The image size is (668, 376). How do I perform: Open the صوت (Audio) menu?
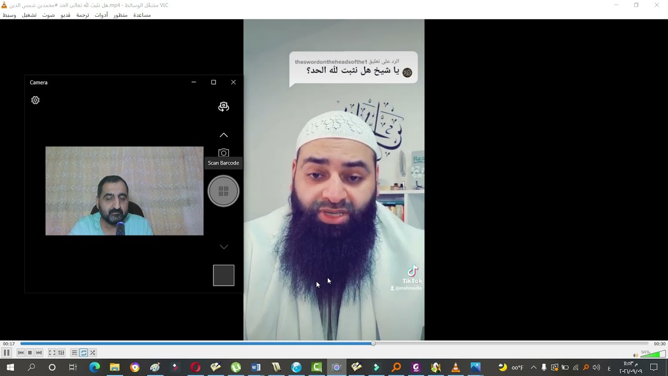pos(49,15)
